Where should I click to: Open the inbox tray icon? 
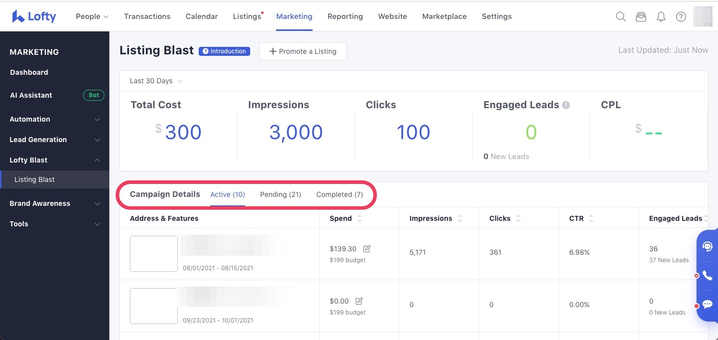tap(641, 16)
